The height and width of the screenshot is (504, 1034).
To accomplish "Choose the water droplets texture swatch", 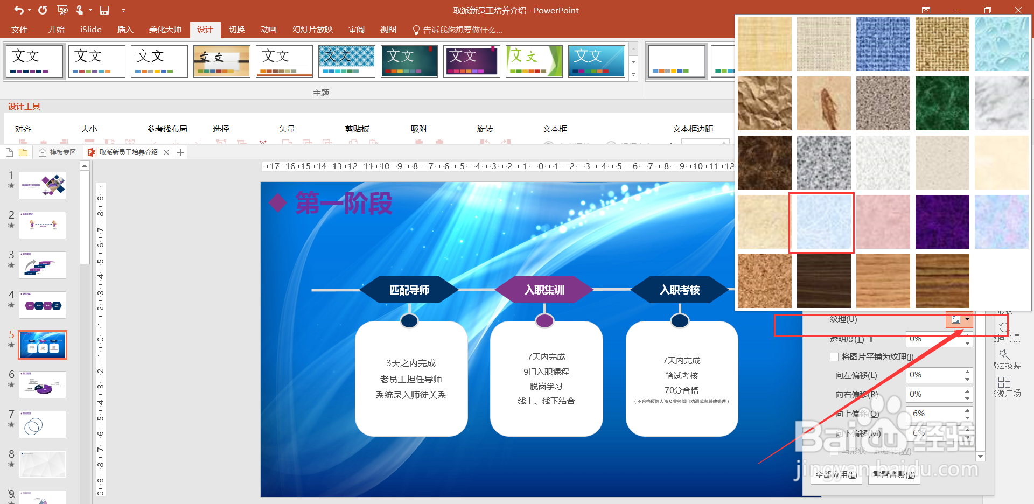I will click(1002, 44).
